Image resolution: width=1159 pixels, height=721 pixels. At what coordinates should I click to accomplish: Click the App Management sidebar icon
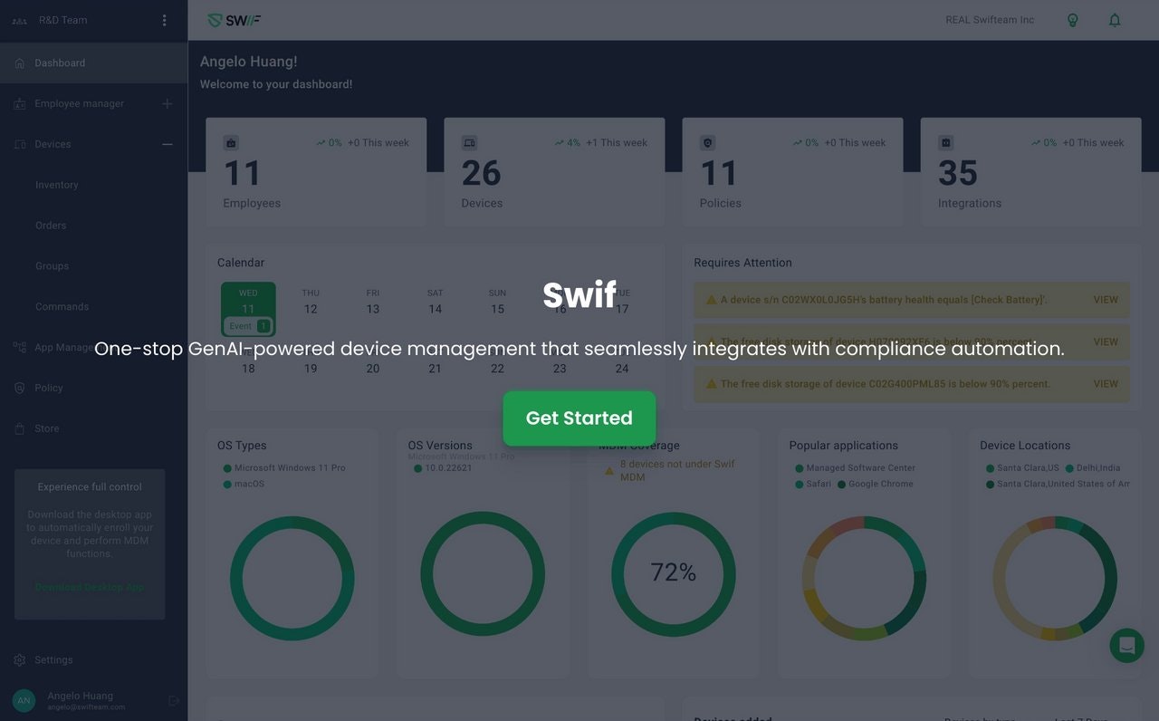(20, 347)
